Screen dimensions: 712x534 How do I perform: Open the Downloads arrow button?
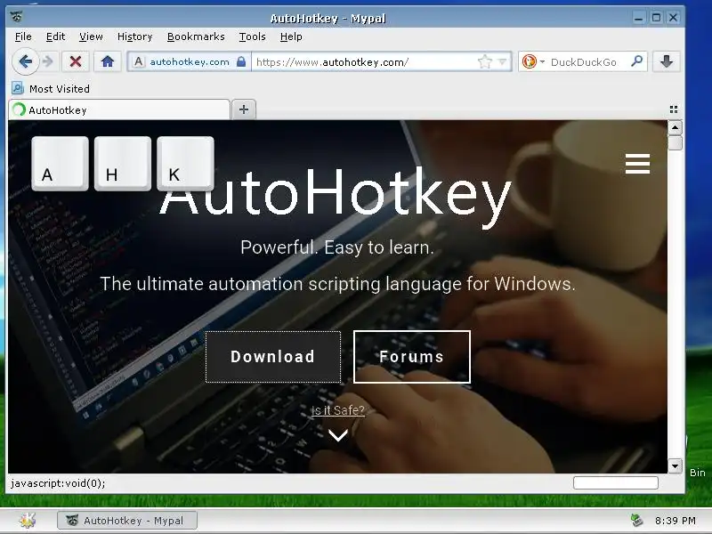point(666,61)
